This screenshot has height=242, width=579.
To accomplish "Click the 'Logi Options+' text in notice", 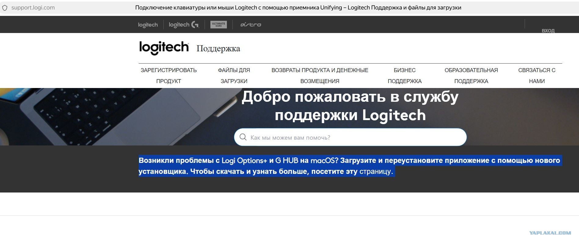I will tap(244, 160).
